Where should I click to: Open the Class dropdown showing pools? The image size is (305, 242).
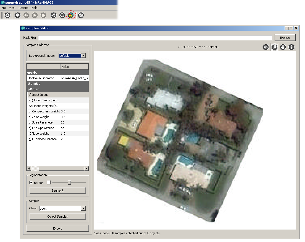[83, 208]
